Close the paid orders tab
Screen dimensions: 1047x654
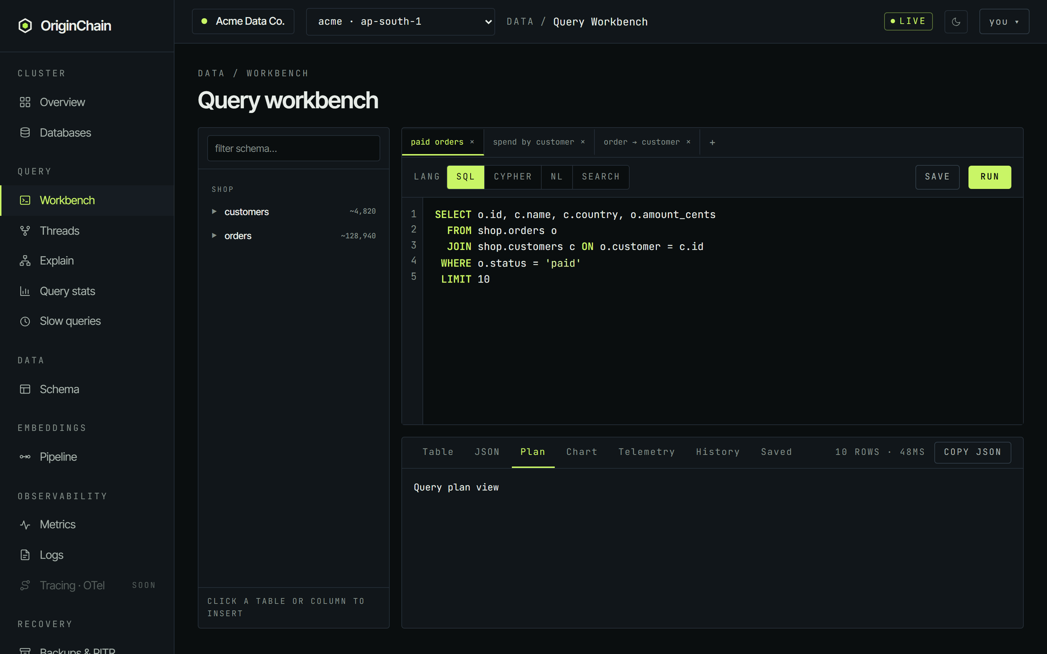[472, 142]
